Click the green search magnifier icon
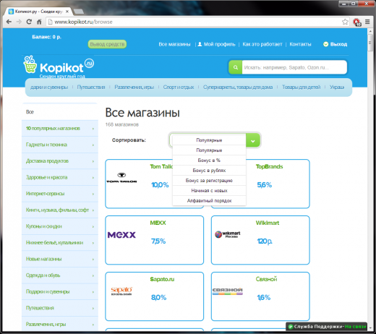Image resolution: width=376 pixels, height=334 pixels. (236, 67)
